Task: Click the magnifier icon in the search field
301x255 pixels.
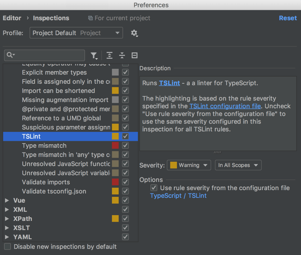Action: 9,55
